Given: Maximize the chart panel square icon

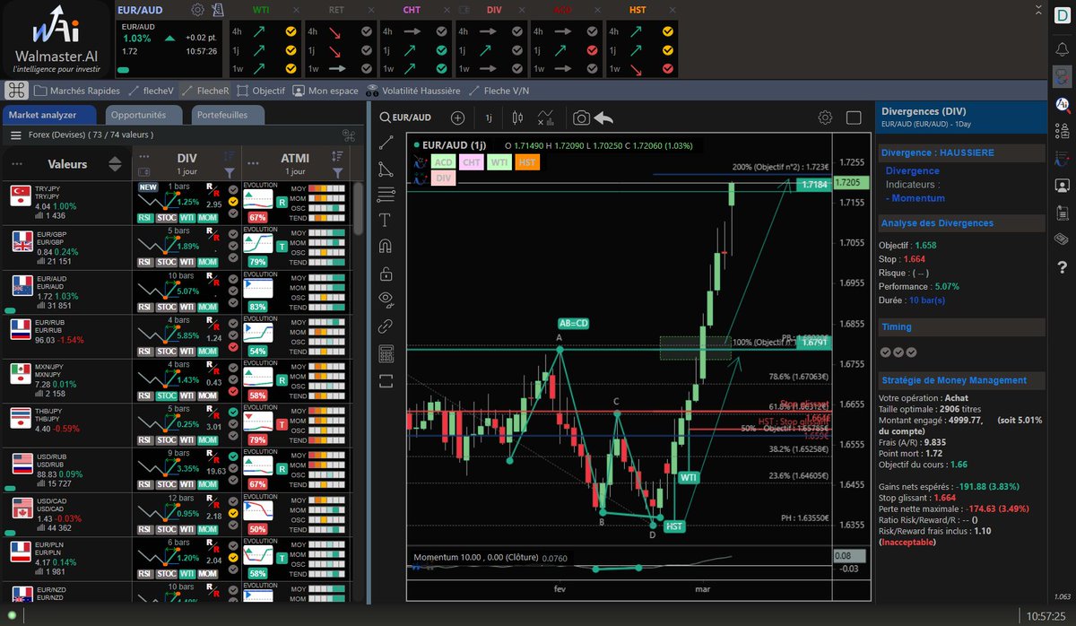Looking at the screenshot, I should coord(854,117).
